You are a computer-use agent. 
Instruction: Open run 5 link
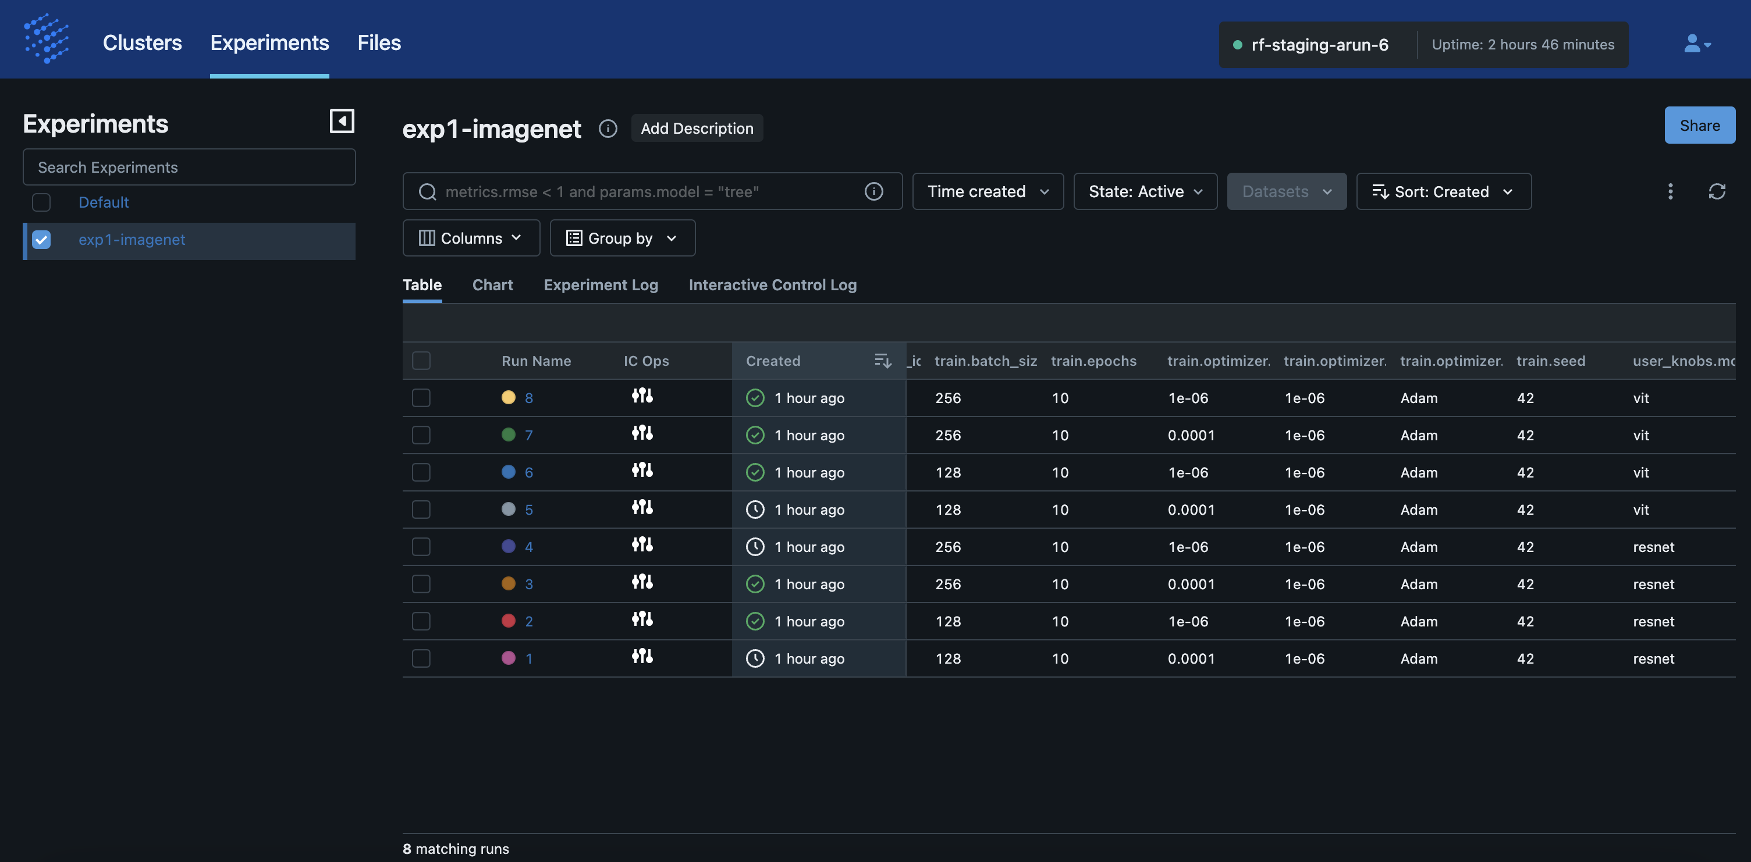coord(529,510)
